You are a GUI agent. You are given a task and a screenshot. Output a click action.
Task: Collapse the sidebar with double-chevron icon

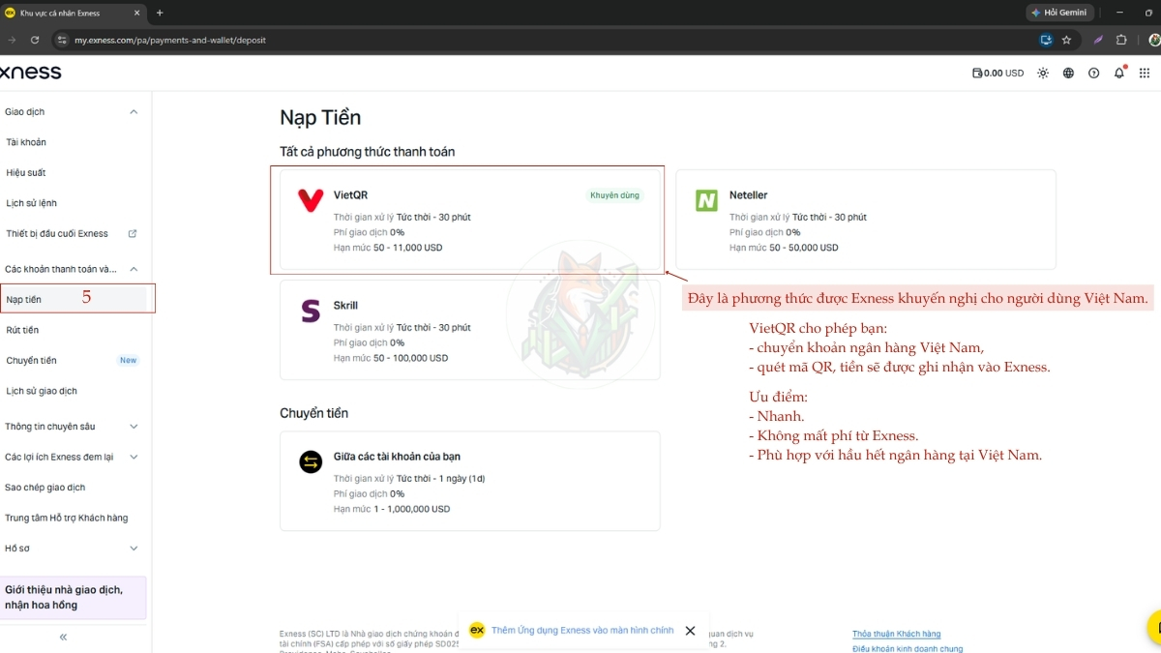(63, 637)
